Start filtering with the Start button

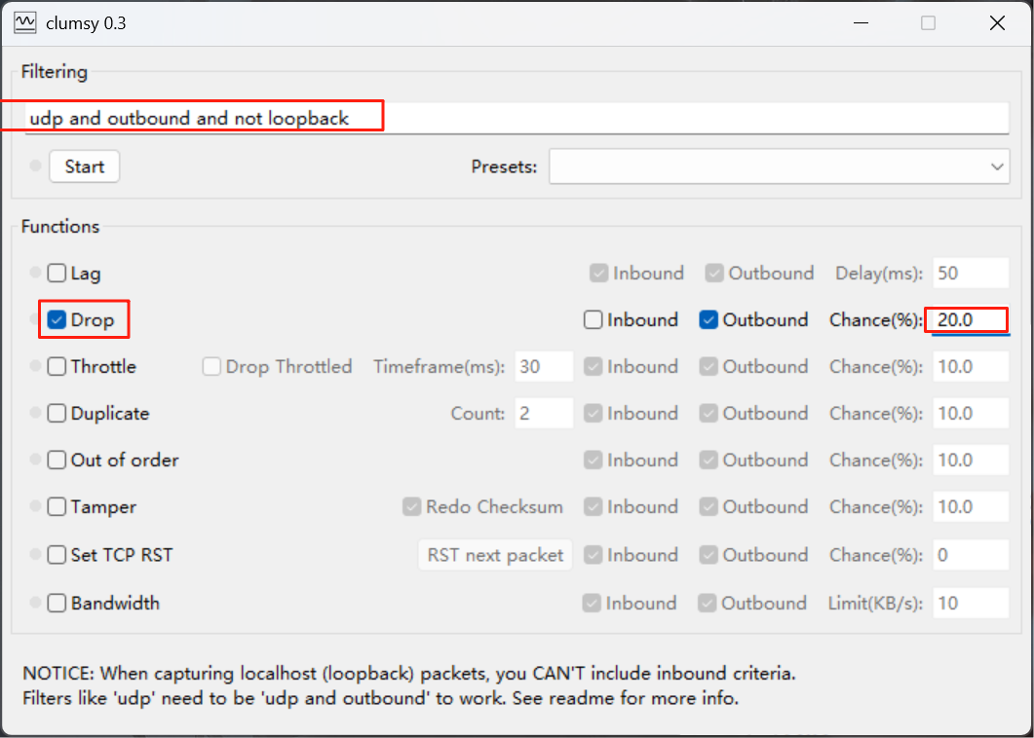[85, 166]
